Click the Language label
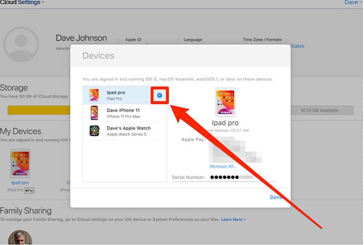This screenshot has height=245, width=364. (193, 39)
